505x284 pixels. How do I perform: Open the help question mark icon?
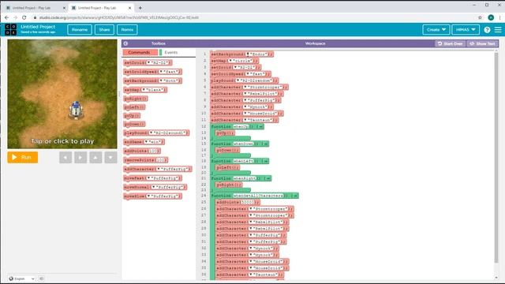click(x=487, y=30)
